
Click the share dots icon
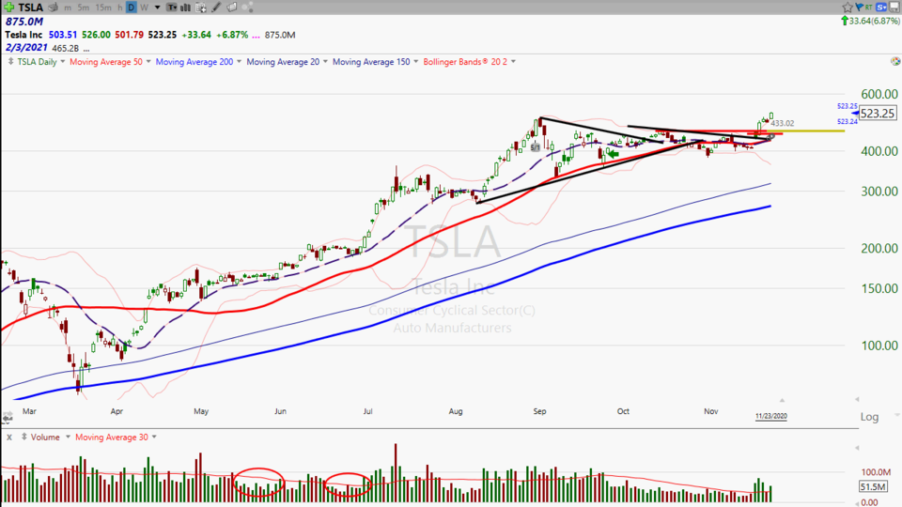click(x=247, y=8)
